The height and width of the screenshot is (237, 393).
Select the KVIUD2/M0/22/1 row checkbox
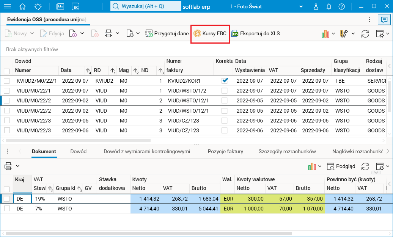coord(6,81)
